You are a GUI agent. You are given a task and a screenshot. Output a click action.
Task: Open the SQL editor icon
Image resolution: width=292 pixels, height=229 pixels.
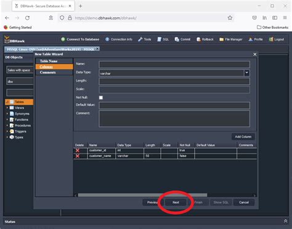click(x=159, y=39)
